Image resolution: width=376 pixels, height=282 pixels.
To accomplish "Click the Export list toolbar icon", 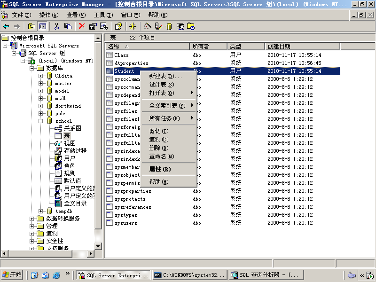I will (104, 26).
